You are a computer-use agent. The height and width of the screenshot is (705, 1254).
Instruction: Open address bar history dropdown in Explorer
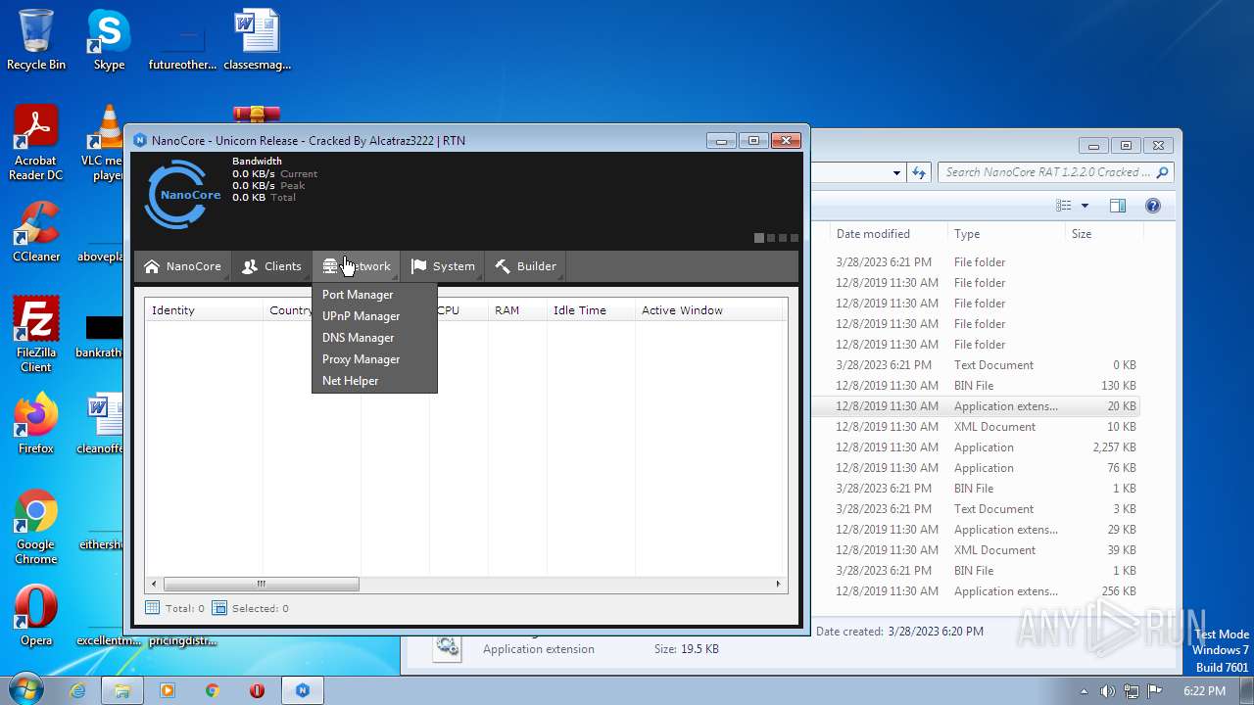pyautogui.click(x=896, y=173)
